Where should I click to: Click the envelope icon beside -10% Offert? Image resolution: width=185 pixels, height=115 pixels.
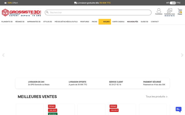coord(5,3)
